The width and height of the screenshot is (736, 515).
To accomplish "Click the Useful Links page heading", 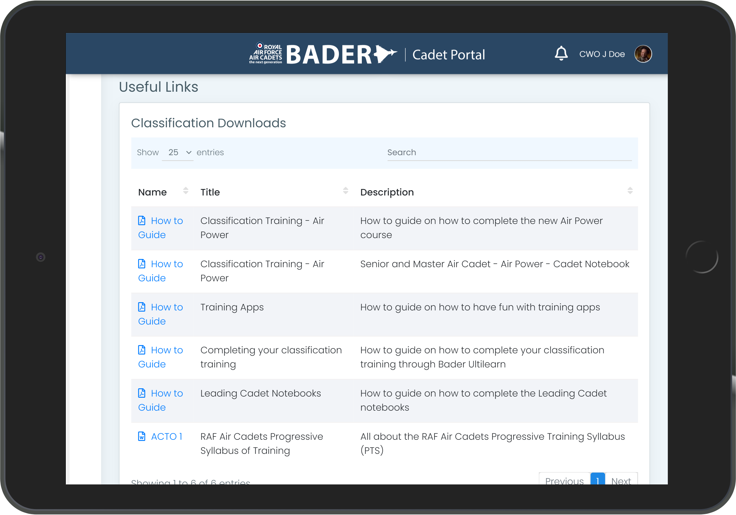I will 158,87.
